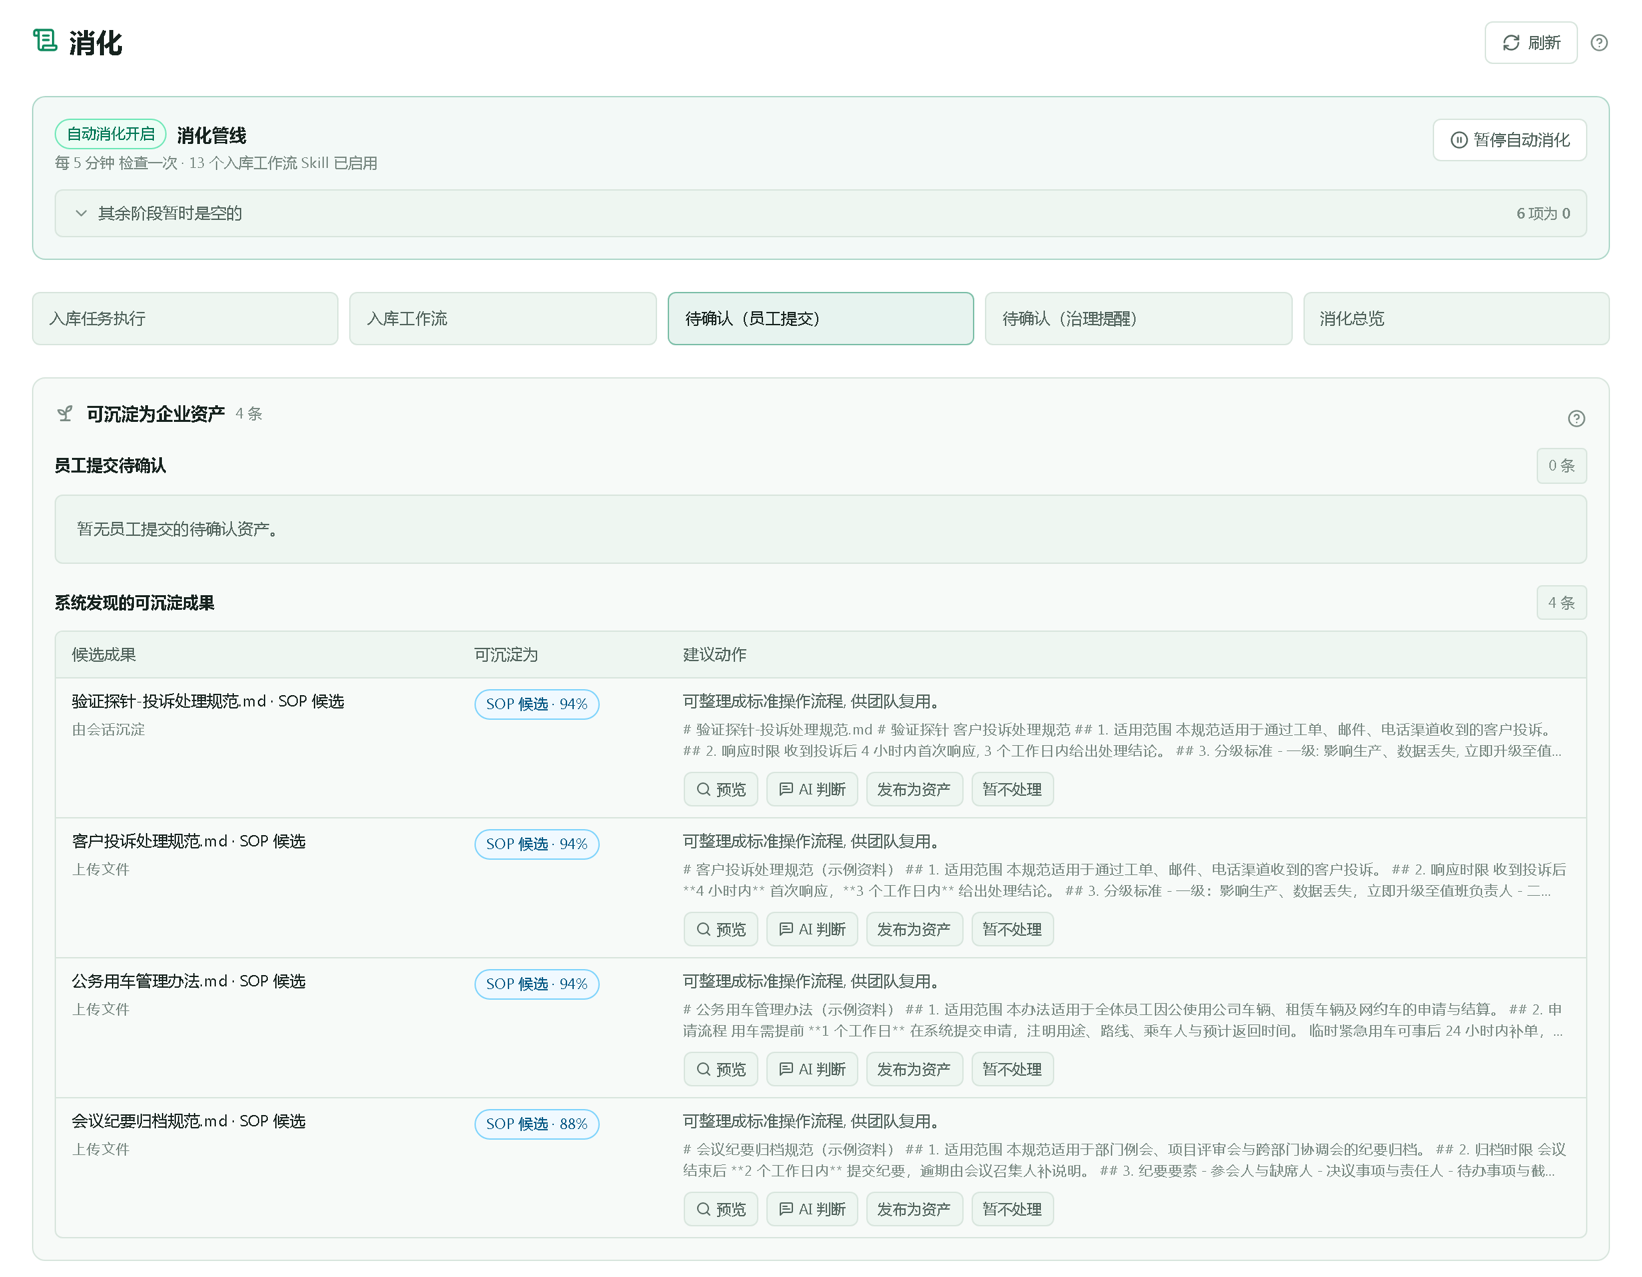Click 暂停自动消化 button
1642x1277 pixels.
coord(1509,140)
